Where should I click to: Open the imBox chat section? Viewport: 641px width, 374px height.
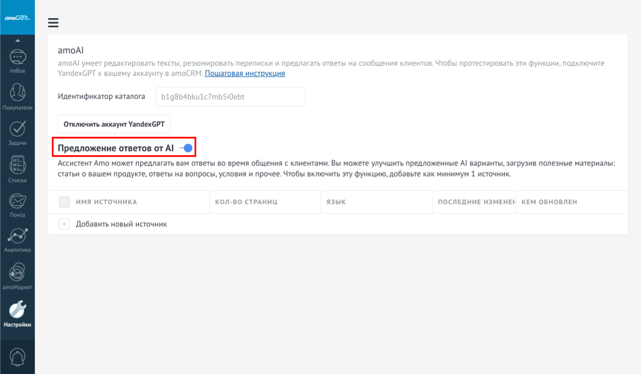[x=17, y=60]
